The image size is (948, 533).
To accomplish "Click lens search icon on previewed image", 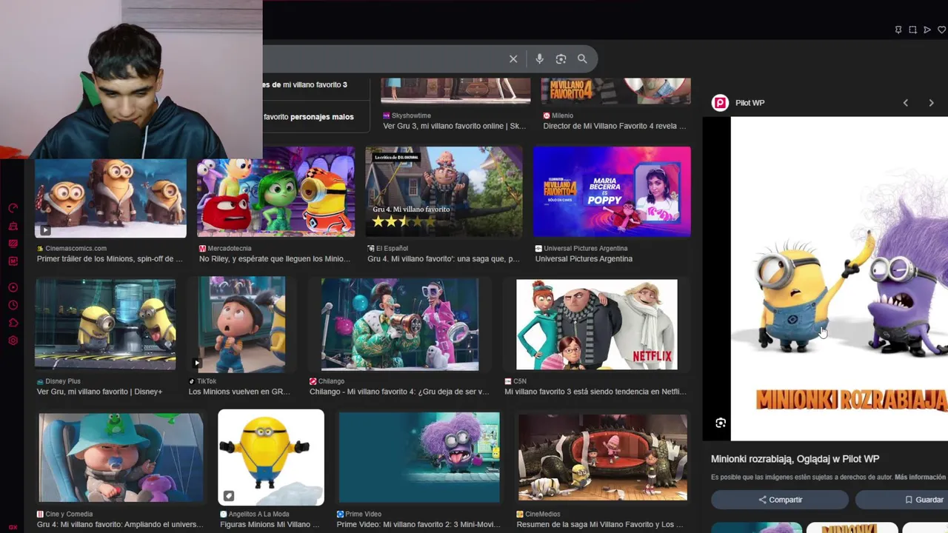I will [721, 423].
